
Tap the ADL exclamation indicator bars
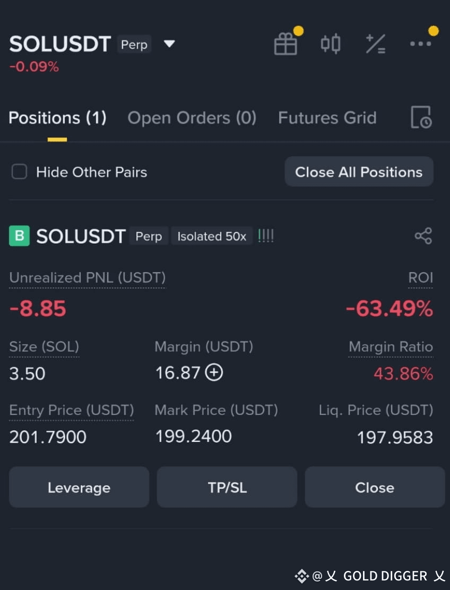click(266, 236)
